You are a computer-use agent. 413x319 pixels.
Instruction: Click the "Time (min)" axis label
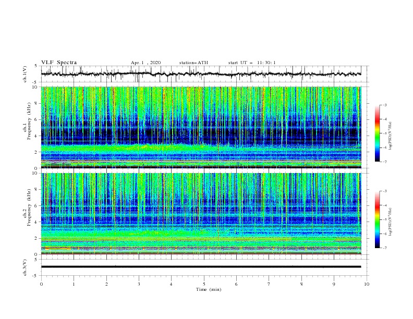tap(209, 289)
